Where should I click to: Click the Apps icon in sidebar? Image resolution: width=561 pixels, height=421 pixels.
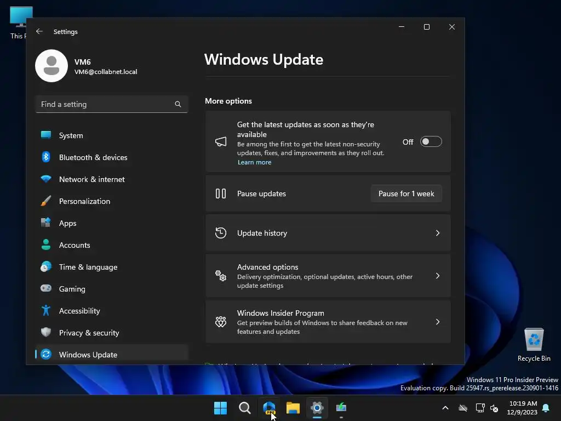tap(46, 223)
